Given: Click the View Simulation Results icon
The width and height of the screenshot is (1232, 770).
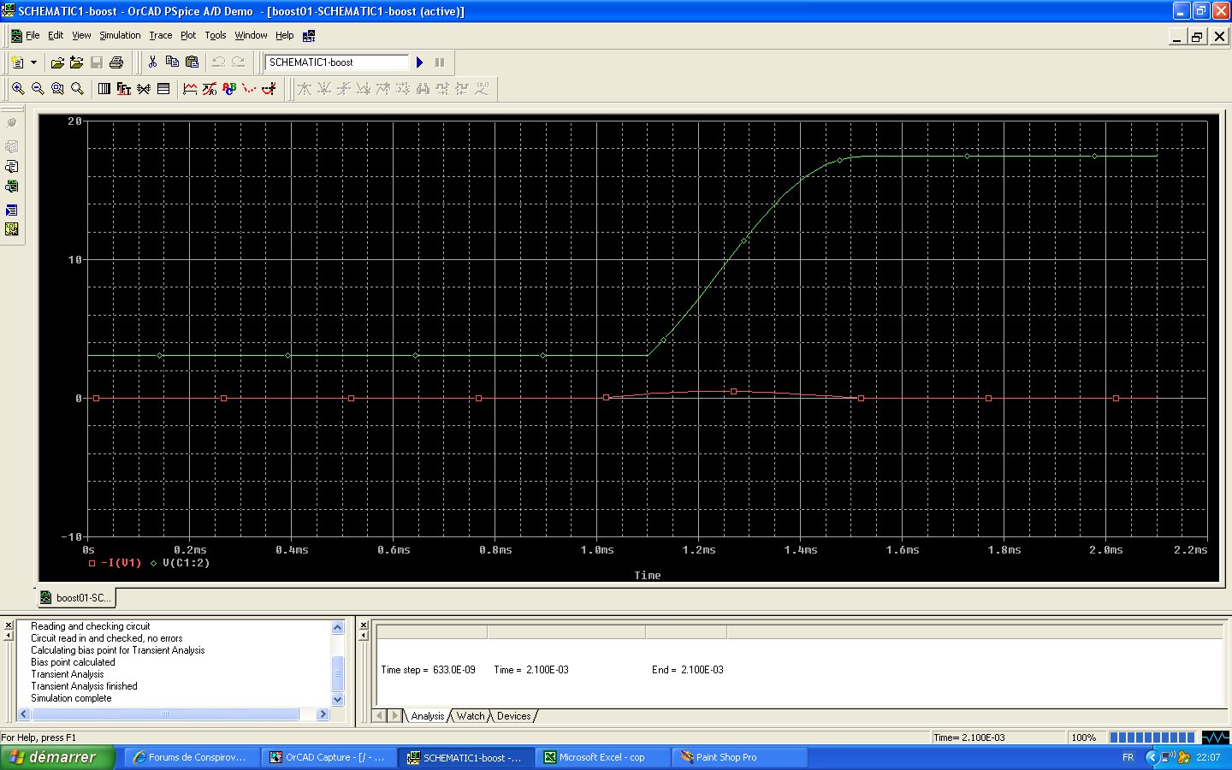Looking at the screenshot, I should coord(11,187).
